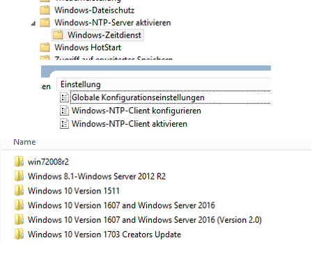Screen dimensions: 312x254
Task: Select the Windows-NTP-Client aktivieren setting
Action: point(130,124)
